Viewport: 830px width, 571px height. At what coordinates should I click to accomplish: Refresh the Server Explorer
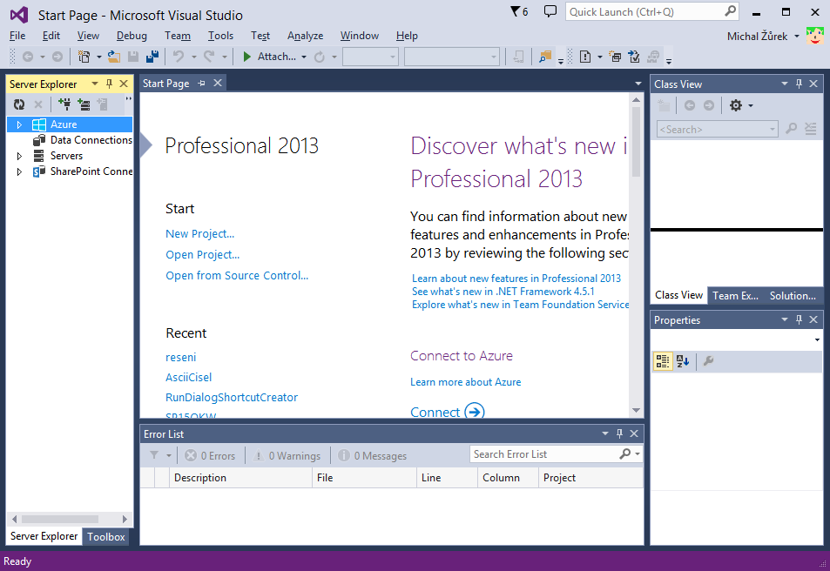(19, 104)
